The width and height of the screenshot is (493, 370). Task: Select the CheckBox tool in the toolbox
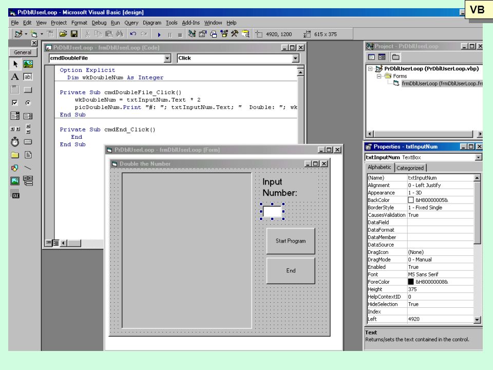(x=15, y=103)
